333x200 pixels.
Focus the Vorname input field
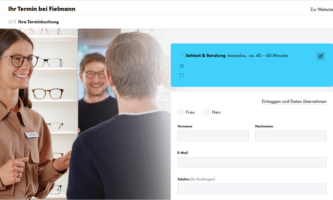[x=213, y=136]
